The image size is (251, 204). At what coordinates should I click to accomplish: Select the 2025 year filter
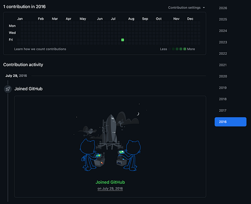(223, 19)
